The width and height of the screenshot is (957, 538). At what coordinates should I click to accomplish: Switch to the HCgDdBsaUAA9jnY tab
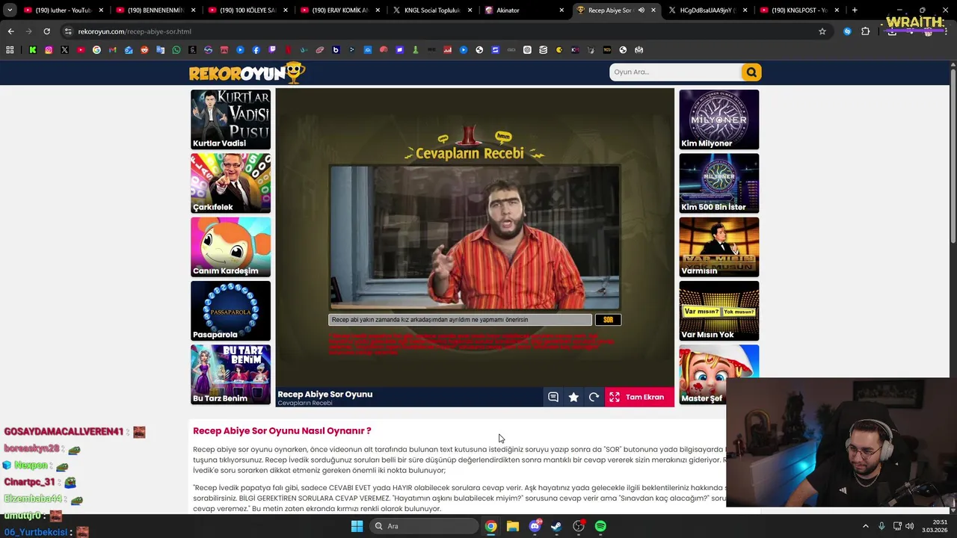click(x=707, y=10)
